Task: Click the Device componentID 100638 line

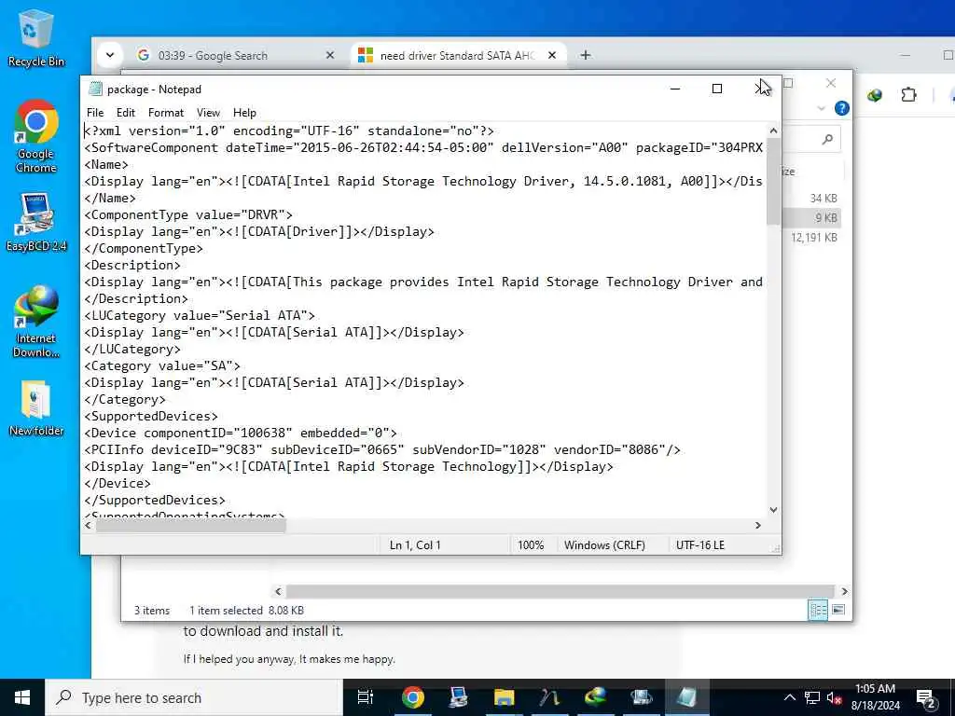Action: pos(240,433)
